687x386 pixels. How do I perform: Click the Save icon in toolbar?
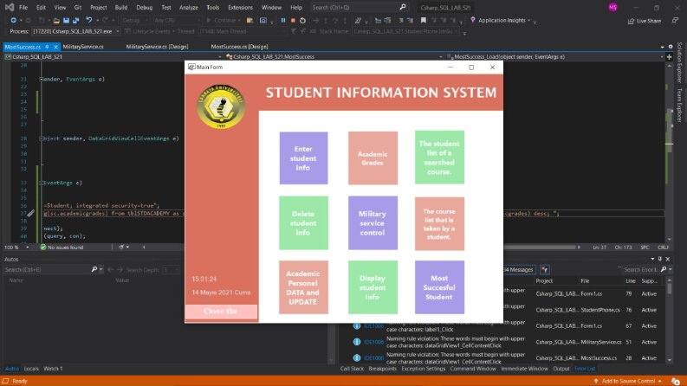click(x=66, y=20)
